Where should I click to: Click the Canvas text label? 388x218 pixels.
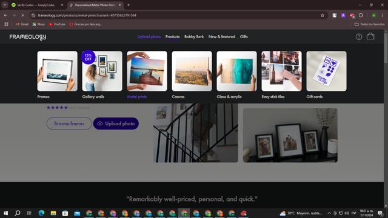coord(178,97)
